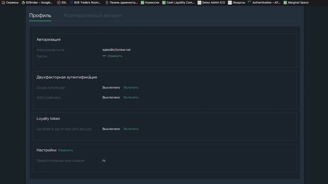The width and height of the screenshot is (328, 184).
Task: Switch to the Корпоративный аккаунт tab
Action: pos(93,15)
